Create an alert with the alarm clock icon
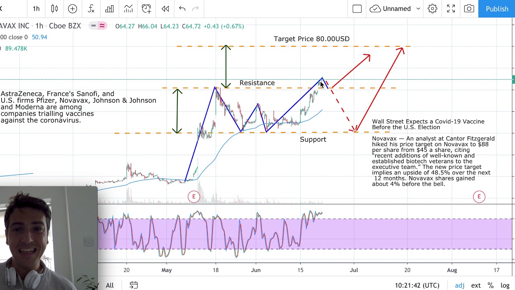This screenshot has height=290, width=515. click(x=146, y=8)
